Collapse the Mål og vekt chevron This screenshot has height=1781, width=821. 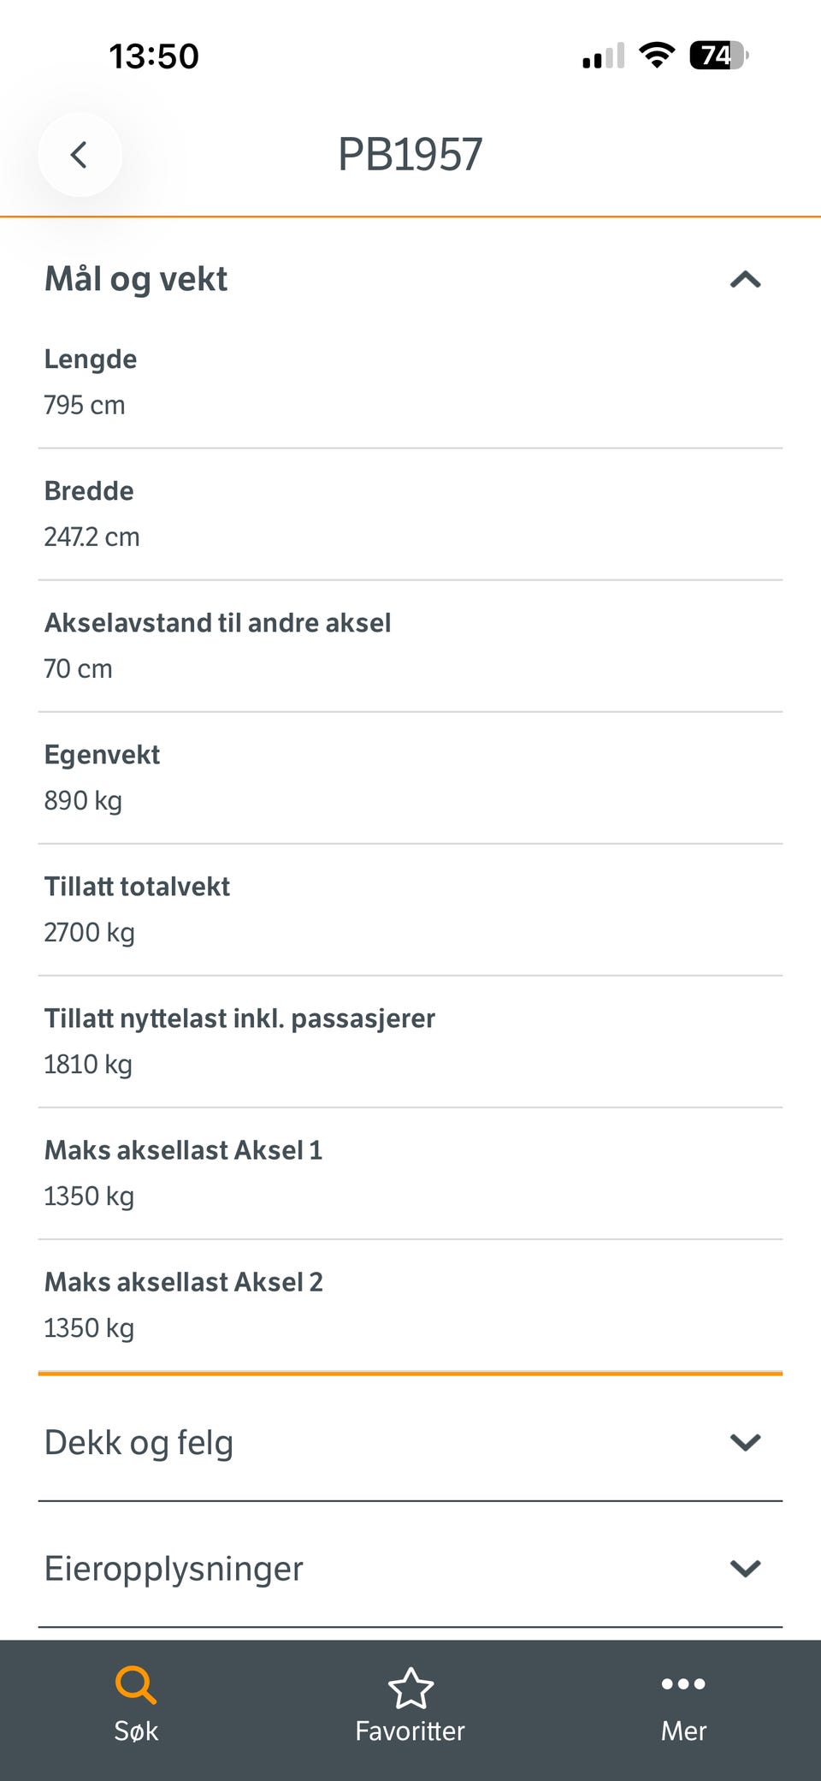[x=746, y=279]
